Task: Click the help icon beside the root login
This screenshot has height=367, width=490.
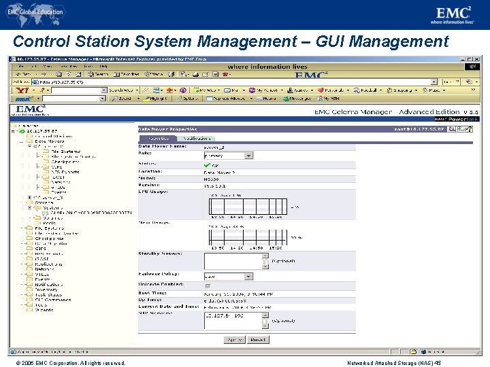Action: [x=470, y=128]
